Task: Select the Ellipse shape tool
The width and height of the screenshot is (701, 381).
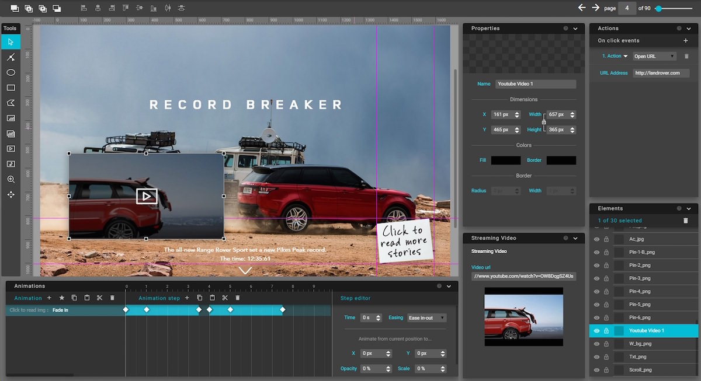Action: 11,72
